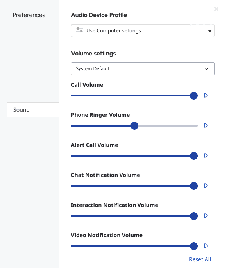Click the equalizer icon in Audio Device Profile

(79, 30)
